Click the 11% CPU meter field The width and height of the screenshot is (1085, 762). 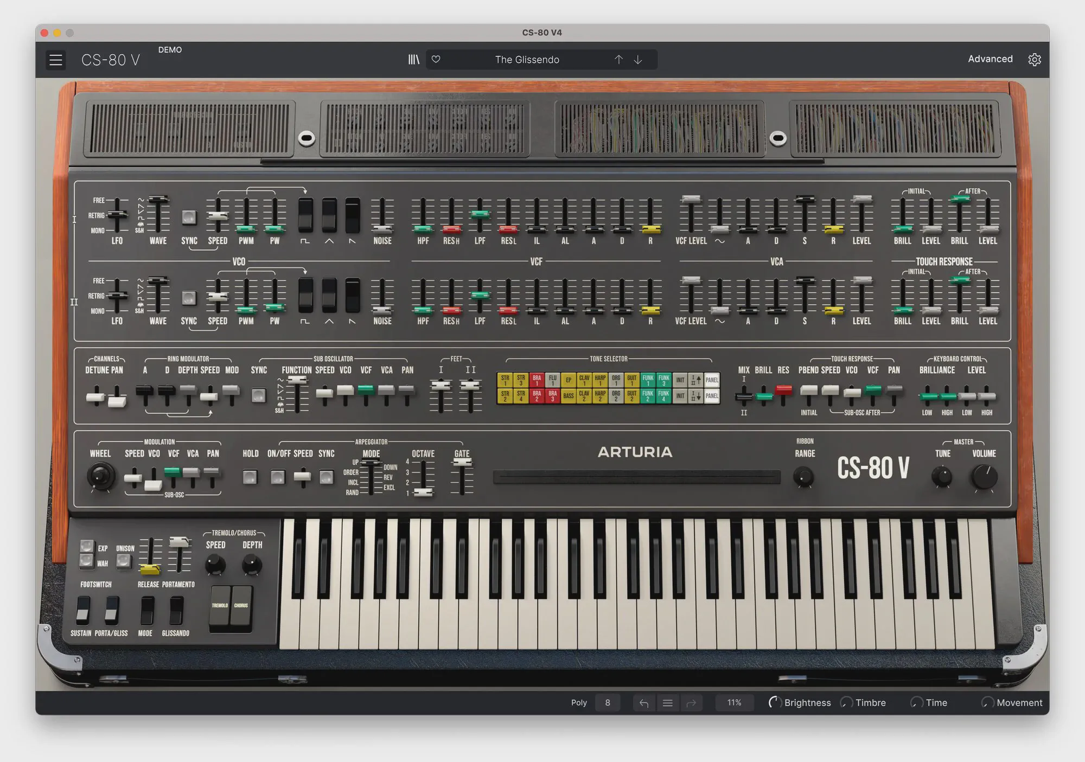(734, 703)
